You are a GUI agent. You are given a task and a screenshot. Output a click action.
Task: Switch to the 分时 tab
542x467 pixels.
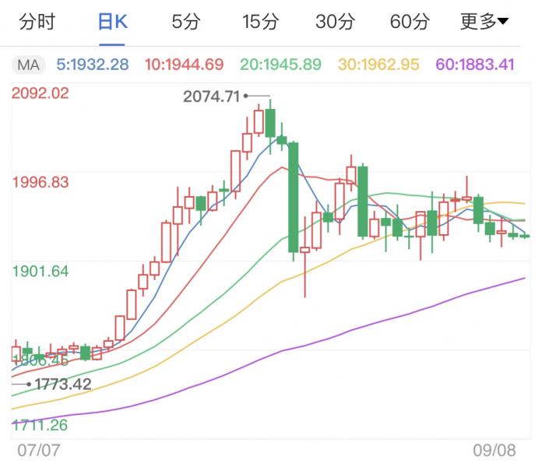37,22
